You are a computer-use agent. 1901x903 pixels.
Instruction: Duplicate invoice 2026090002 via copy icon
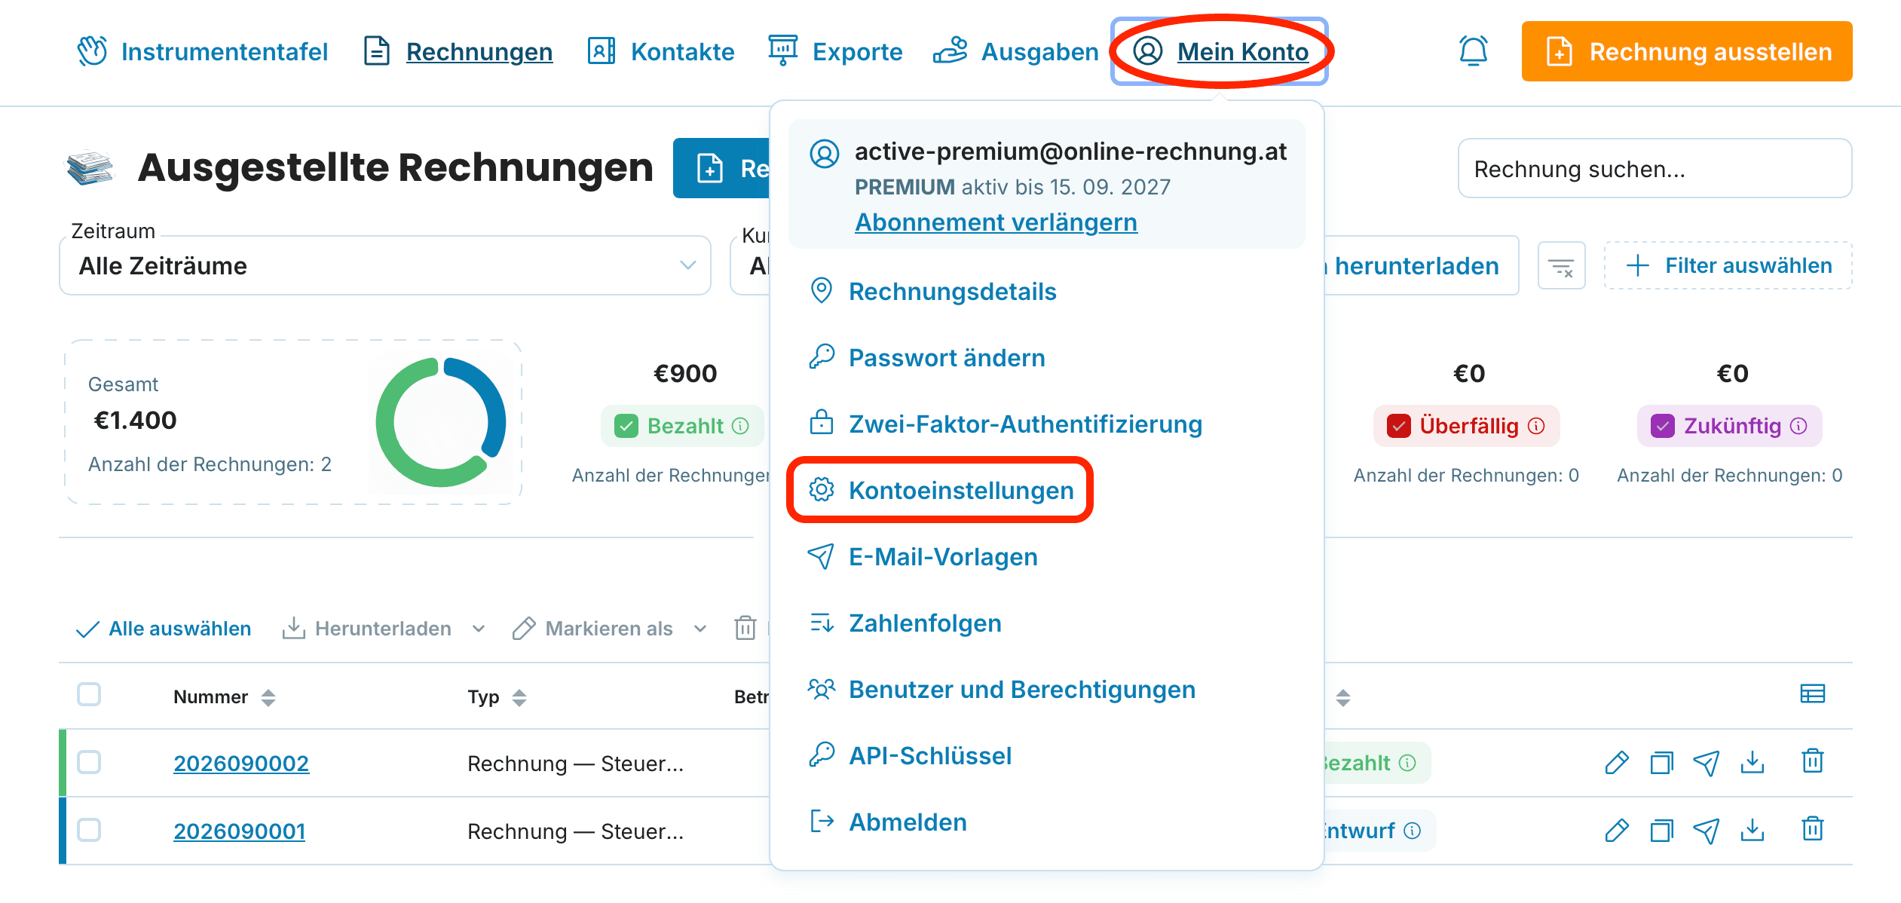(1661, 763)
